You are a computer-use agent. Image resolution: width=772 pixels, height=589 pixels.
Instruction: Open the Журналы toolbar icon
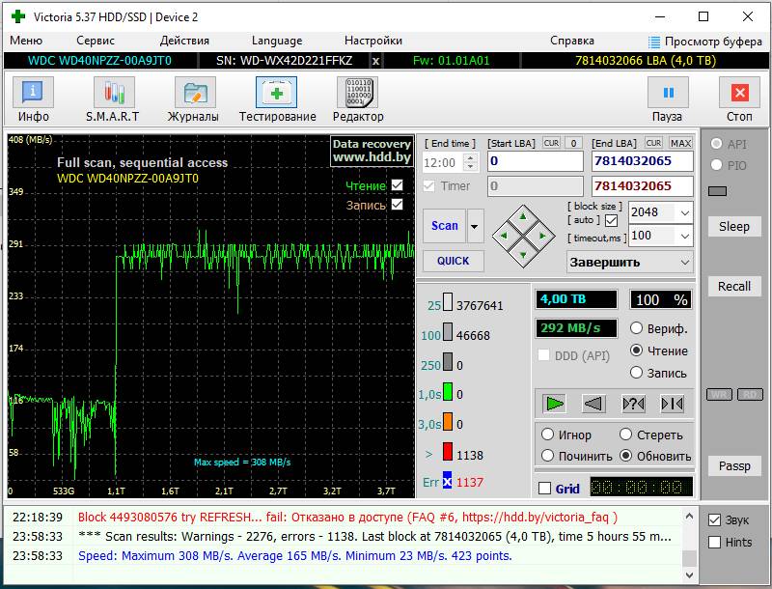[194, 94]
